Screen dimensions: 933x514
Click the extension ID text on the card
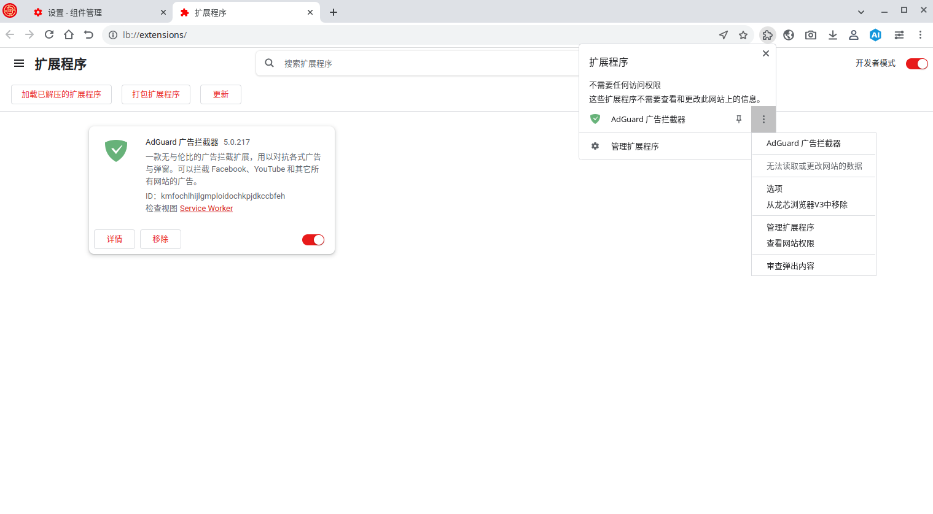pos(215,196)
